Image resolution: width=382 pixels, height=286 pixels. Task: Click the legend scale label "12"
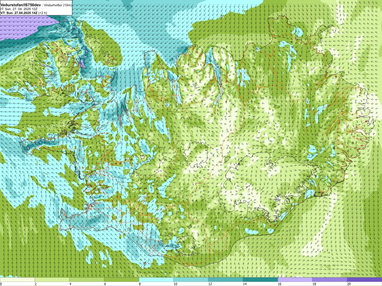(x=210, y=284)
